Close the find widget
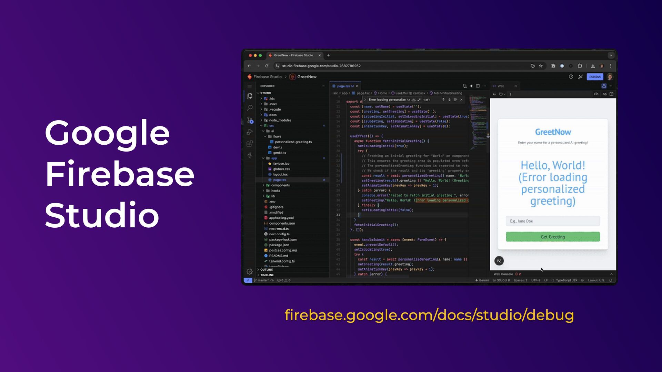Screen dimensions: 662x372 pos(461,100)
